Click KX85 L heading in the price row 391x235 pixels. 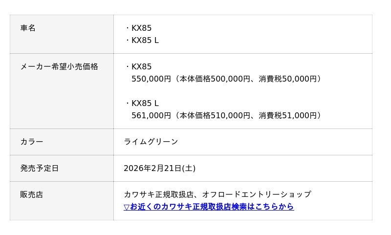coord(145,104)
